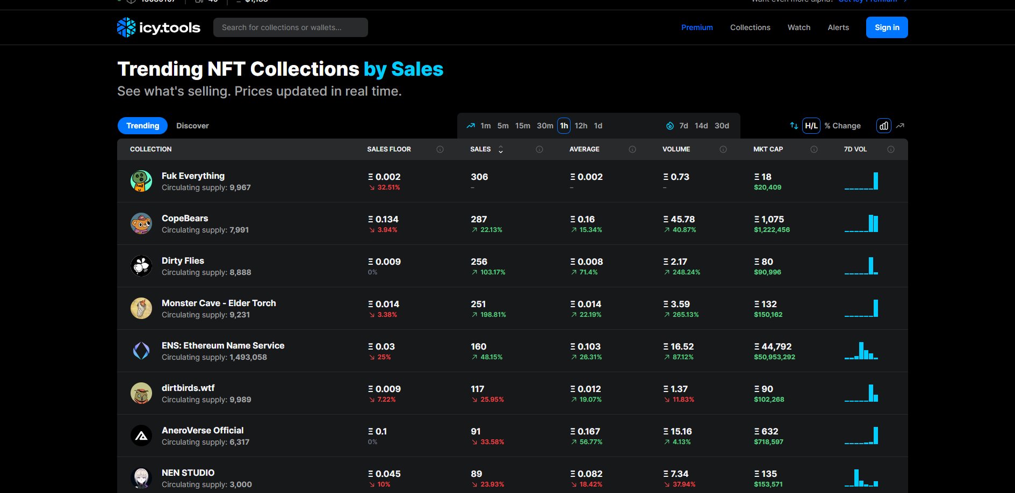
Task: Toggle sort order chevron on Sales column
Action: point(501,149)
